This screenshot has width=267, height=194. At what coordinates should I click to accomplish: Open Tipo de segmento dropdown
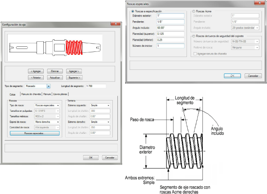pos(49,86)
